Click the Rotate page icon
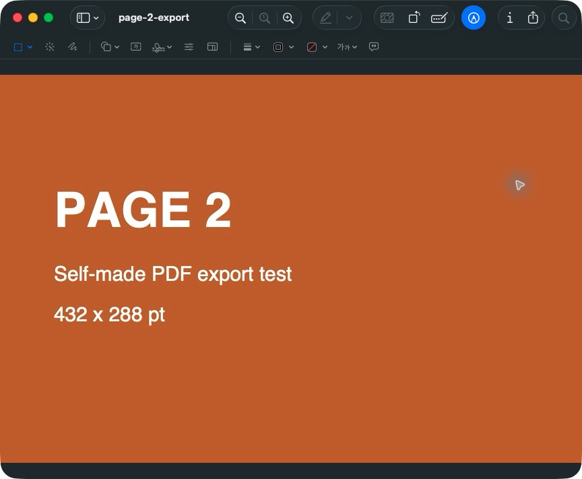Image resolution: width=582 pixels, height=479 pixels. point(414,18)
